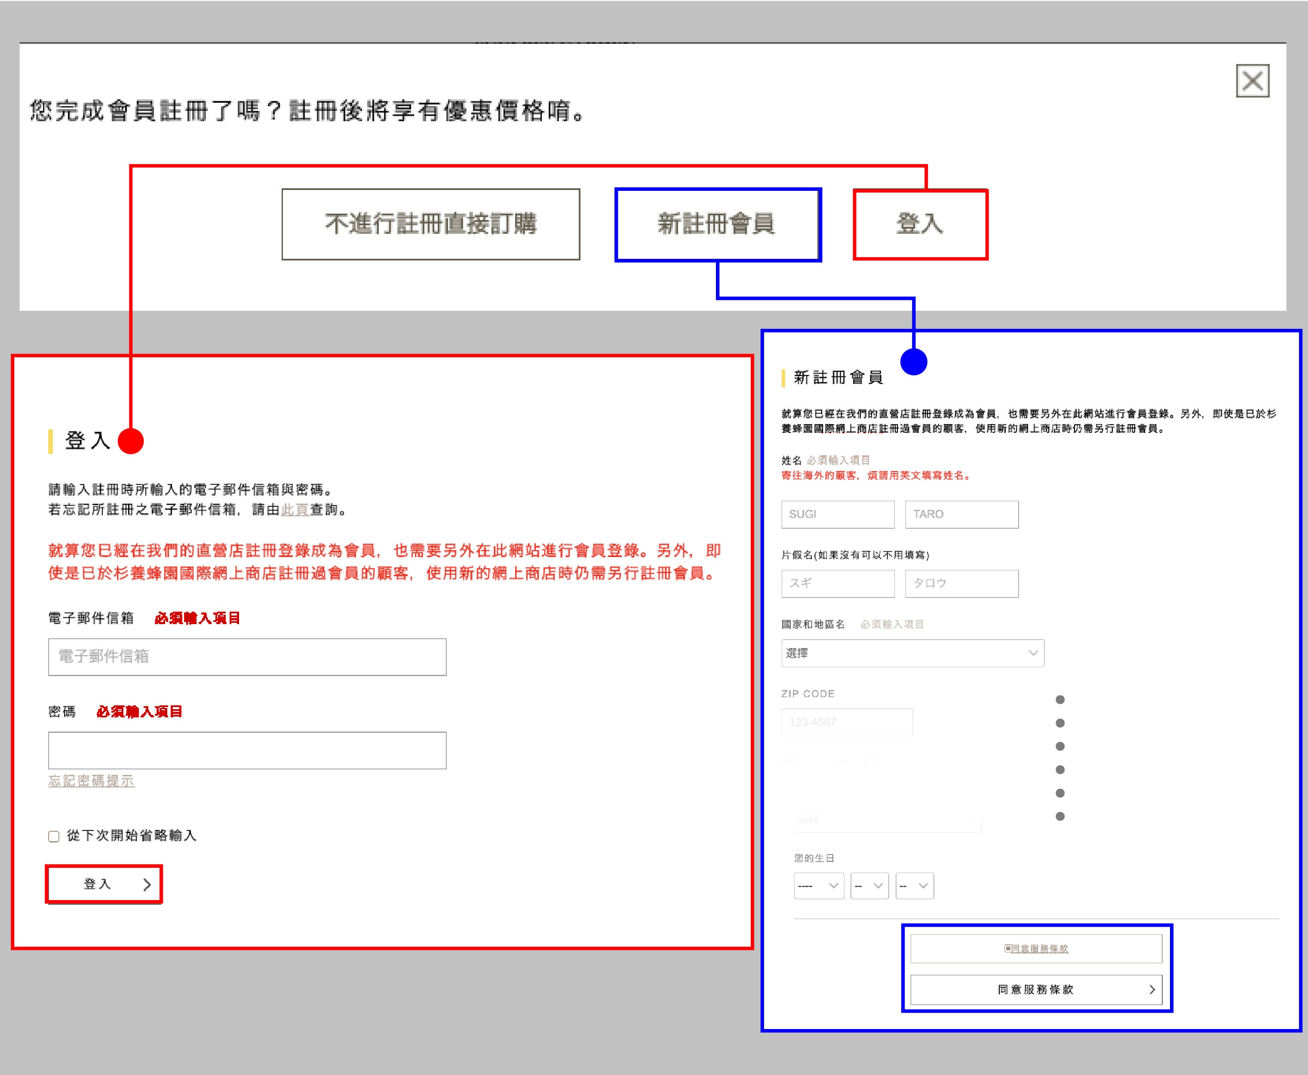Submit login with 登入 arrow button
The width and height of the screenshot is (1308, 1075).
click(x=104, y=884)
